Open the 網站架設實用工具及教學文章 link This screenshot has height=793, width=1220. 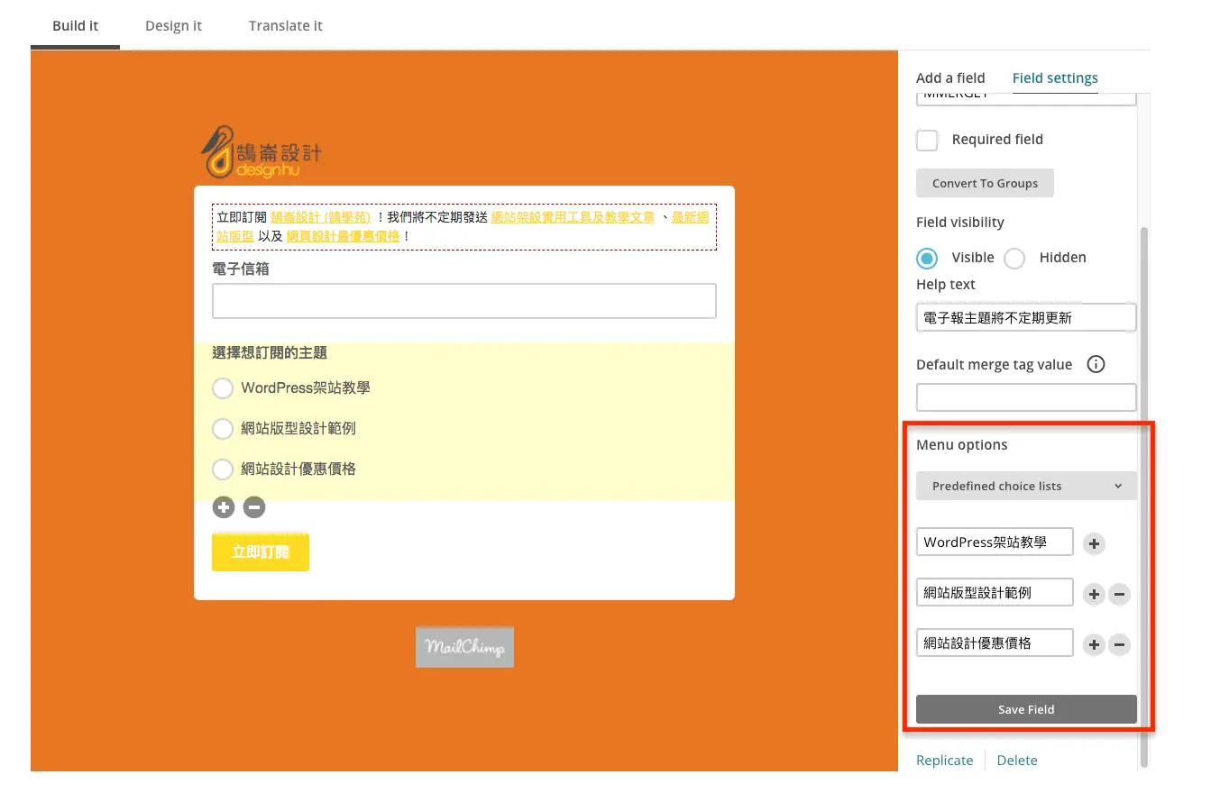573,217
